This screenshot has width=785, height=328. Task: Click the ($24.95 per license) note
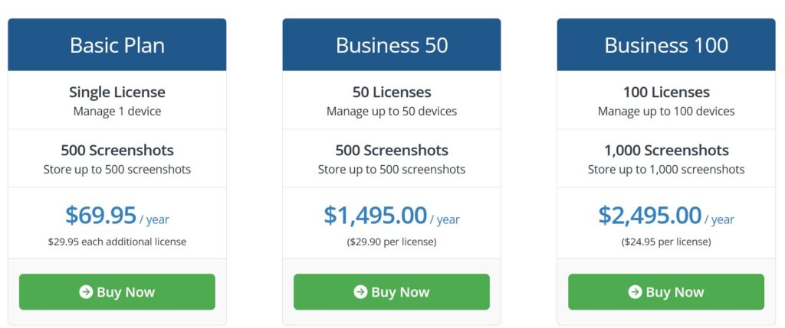tap(666, 242)
